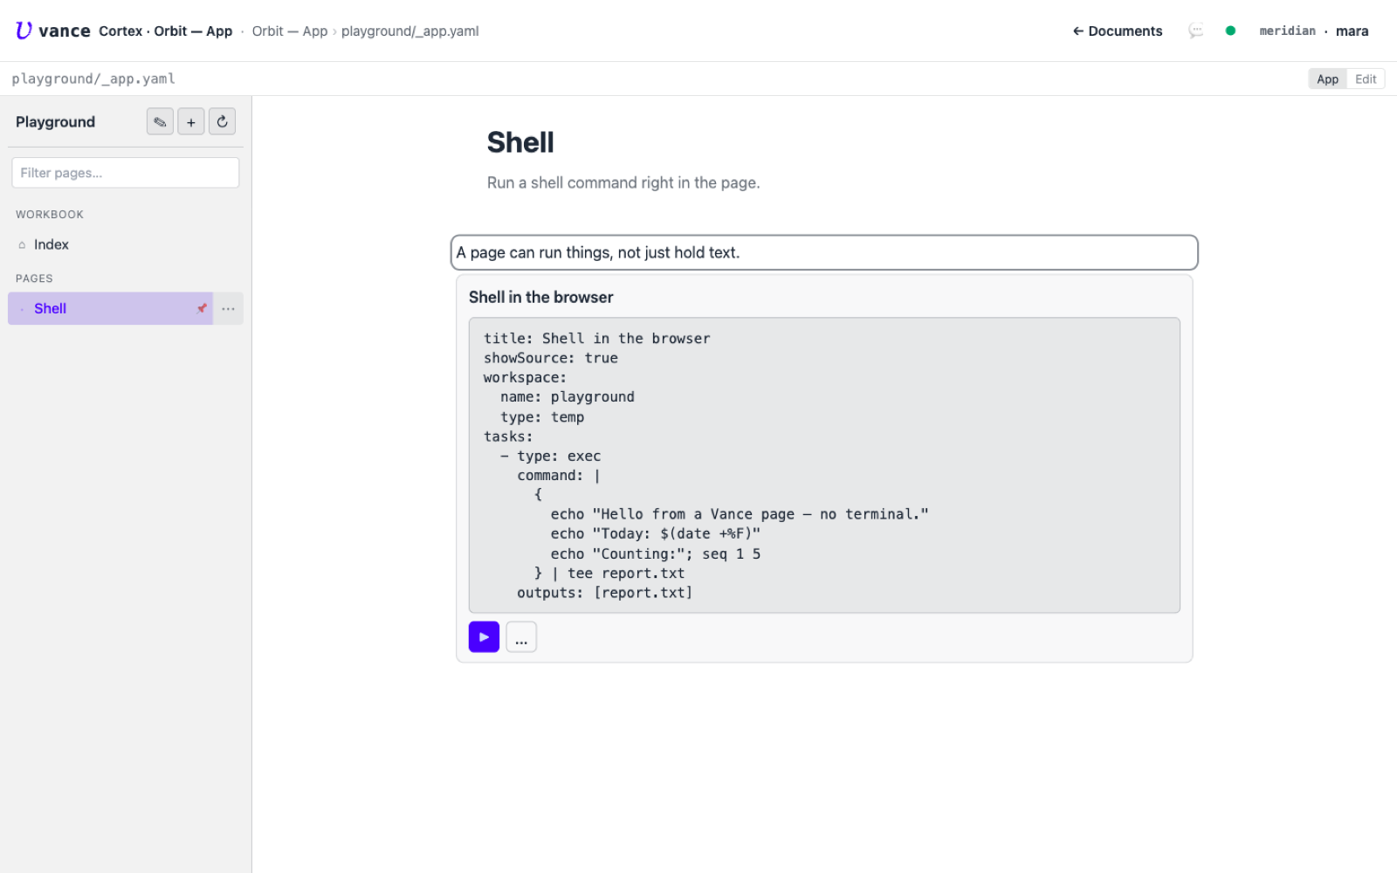Click the 'A page can run things' text box
Image resolution: width=1397 pixels, height=873 pixels.
coord(824,252)
